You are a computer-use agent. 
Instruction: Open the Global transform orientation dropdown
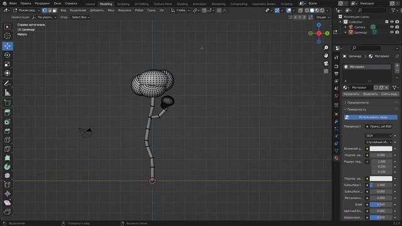click(180, 11)
